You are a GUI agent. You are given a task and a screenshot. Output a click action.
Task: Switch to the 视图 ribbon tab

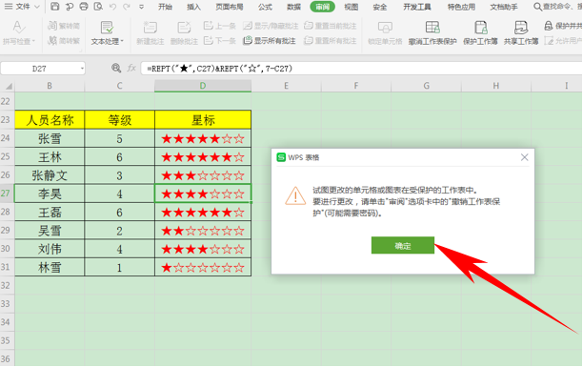point(351,7)
